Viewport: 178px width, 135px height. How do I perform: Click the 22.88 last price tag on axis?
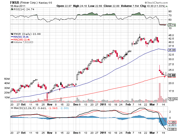coord(172,75)
